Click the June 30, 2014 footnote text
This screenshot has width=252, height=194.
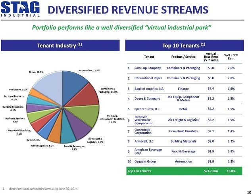pos(44,189)
